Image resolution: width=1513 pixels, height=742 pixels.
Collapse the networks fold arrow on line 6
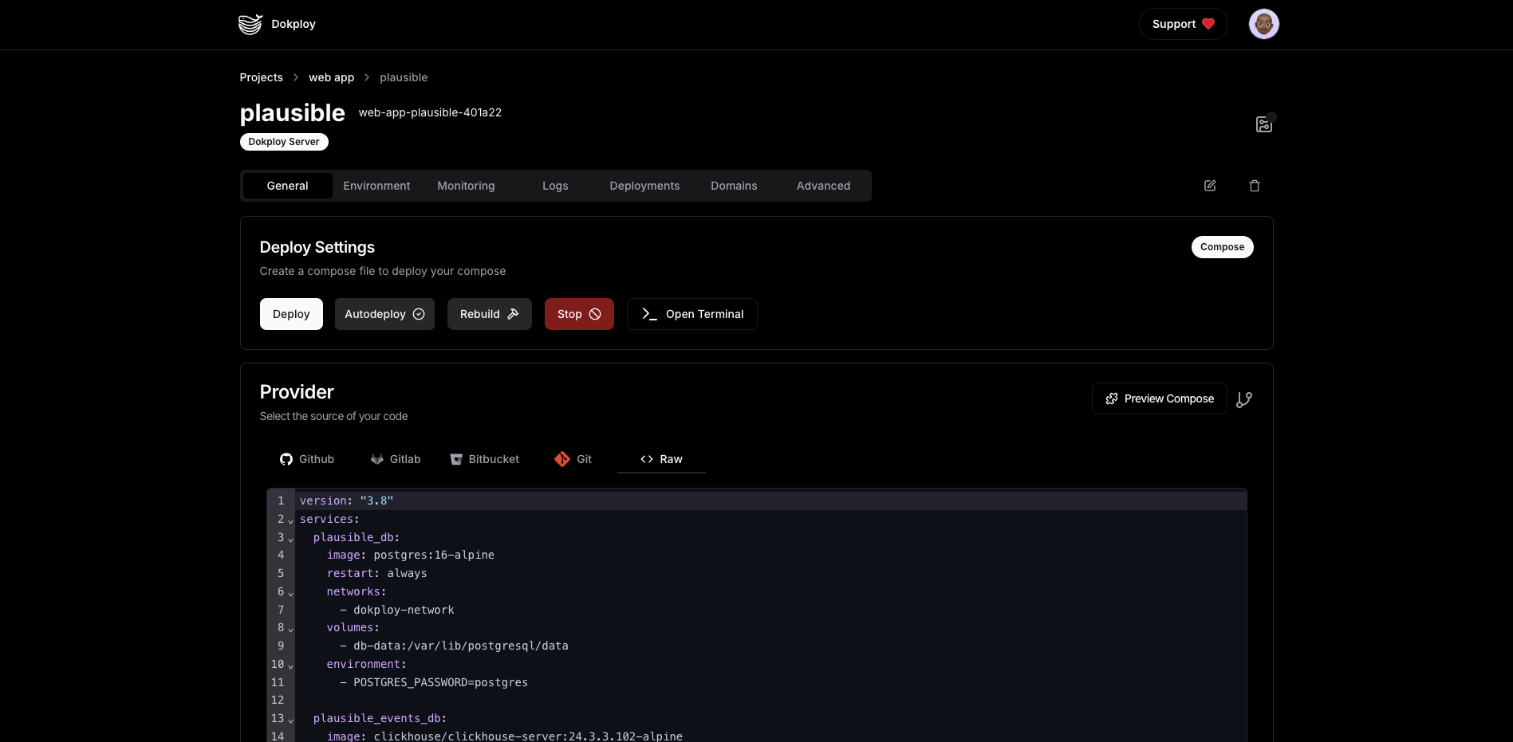coord(290,593)
